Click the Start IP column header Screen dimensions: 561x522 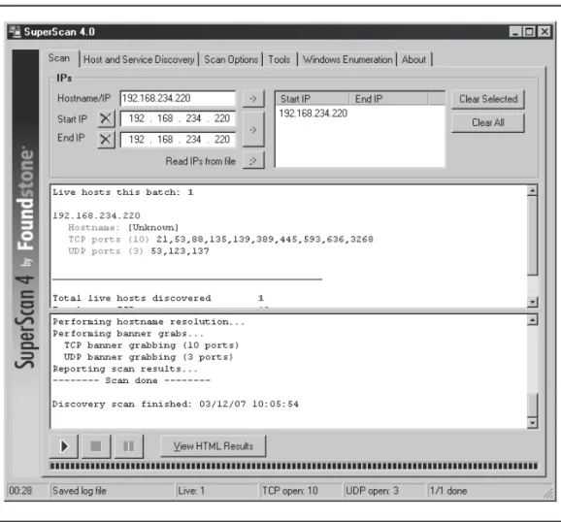pos(313,98)
